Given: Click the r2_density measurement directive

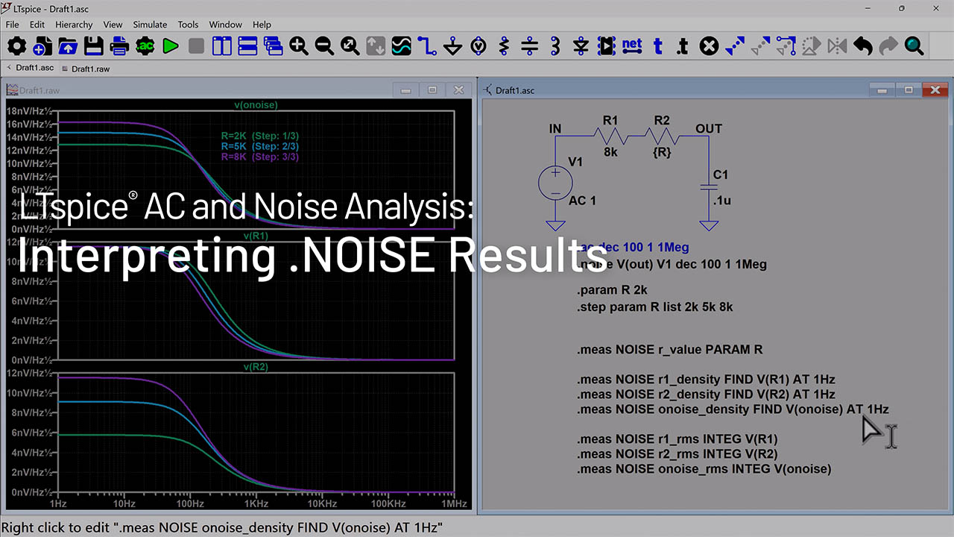Looking at the screenshot, I should tap(706, 395).
